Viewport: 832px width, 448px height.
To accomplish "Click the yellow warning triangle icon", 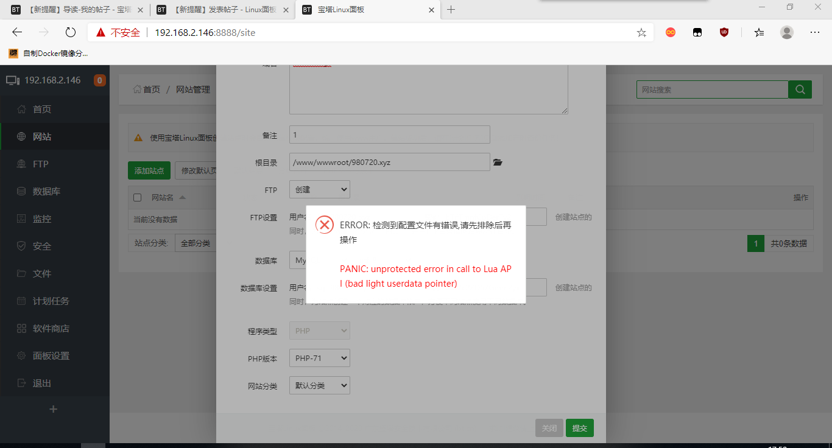I will tap(138, 138).
